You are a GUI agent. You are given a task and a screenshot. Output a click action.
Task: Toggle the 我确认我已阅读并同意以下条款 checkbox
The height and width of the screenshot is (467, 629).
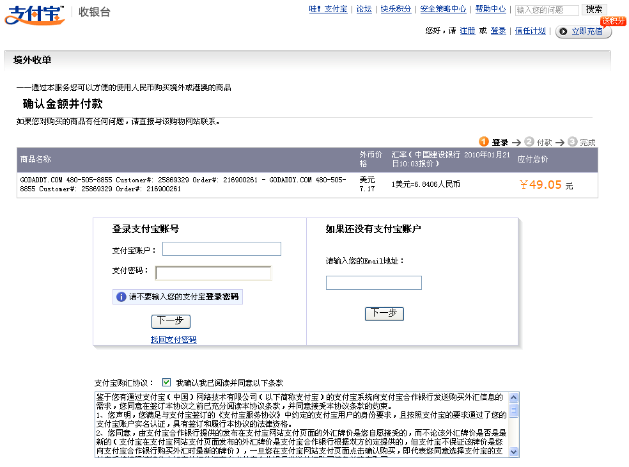(x=166, y=383)
